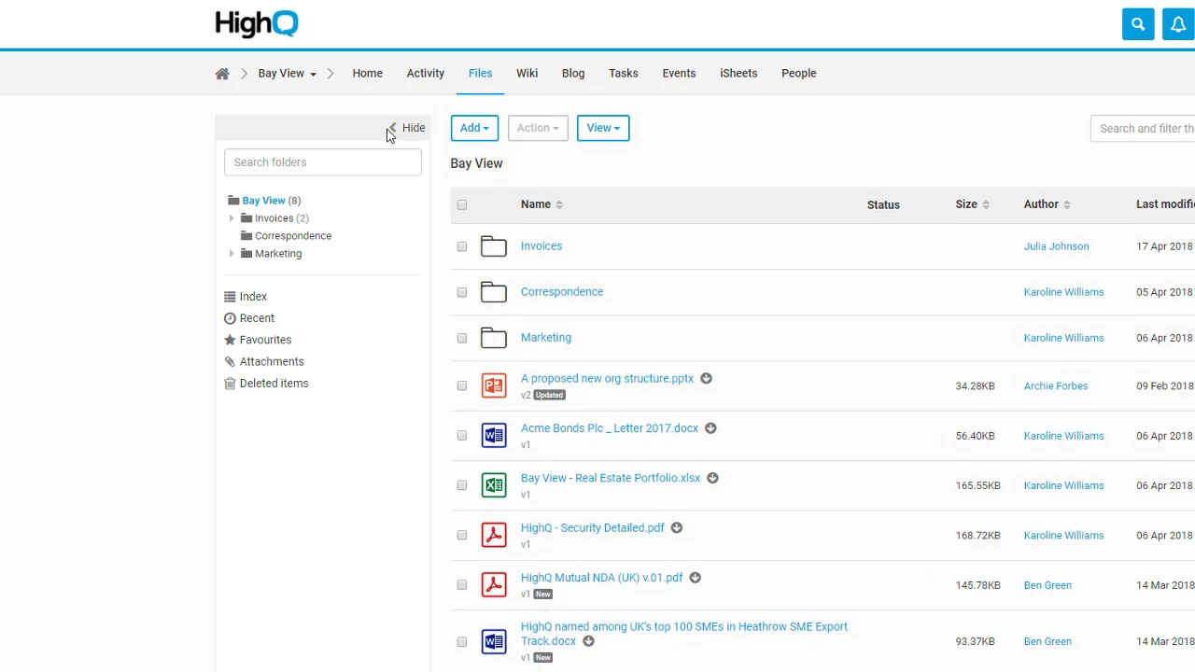
Task: Open Favourites in the sidebar
Action: pos(258,340)
